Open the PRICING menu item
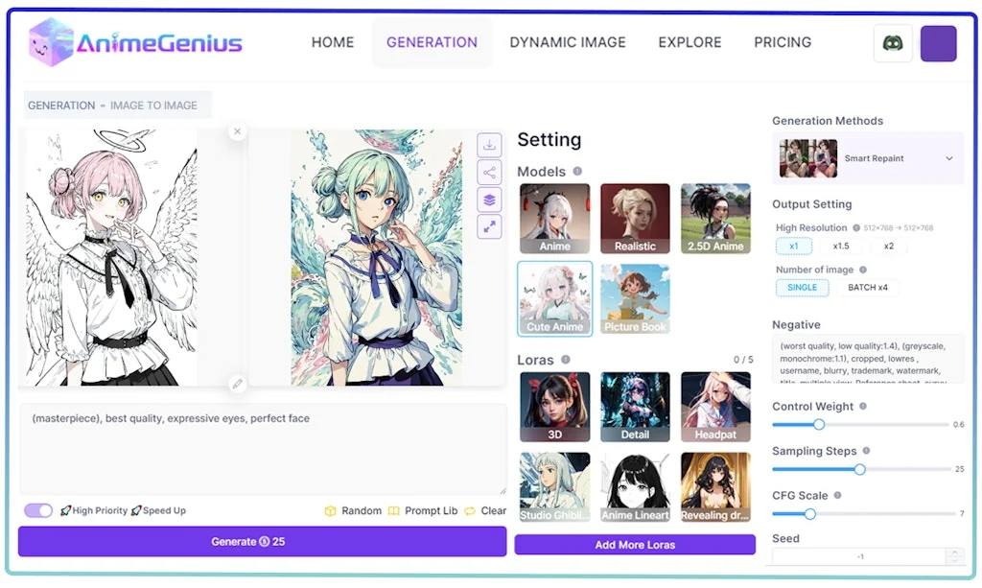This screenshot has width=982, height=588. [783, 42]
